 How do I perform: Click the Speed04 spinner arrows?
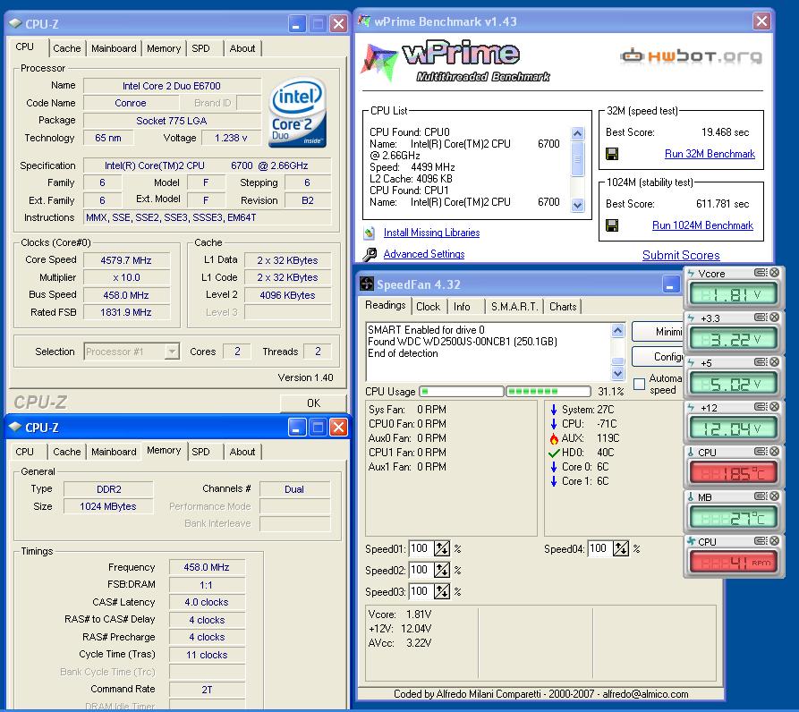621,548
